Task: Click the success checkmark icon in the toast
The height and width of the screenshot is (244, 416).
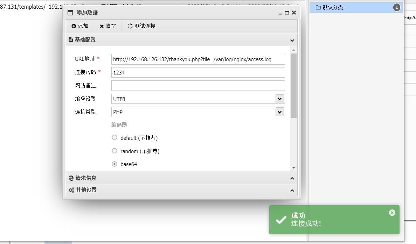Action: (x=281, y=220)
